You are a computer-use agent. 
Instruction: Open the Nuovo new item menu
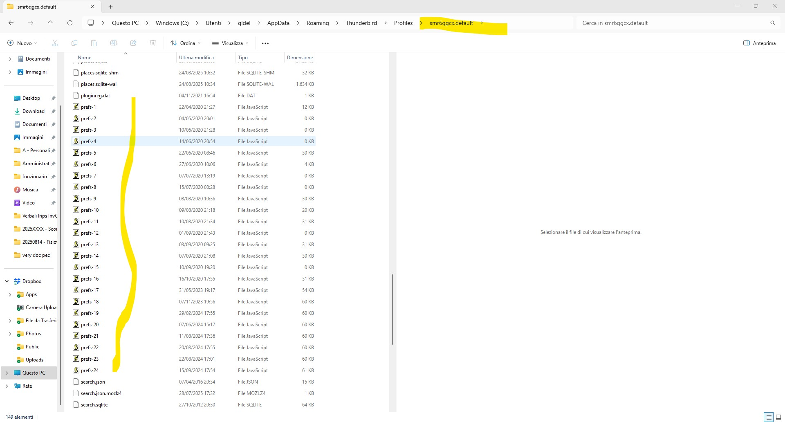coord(22,43)
